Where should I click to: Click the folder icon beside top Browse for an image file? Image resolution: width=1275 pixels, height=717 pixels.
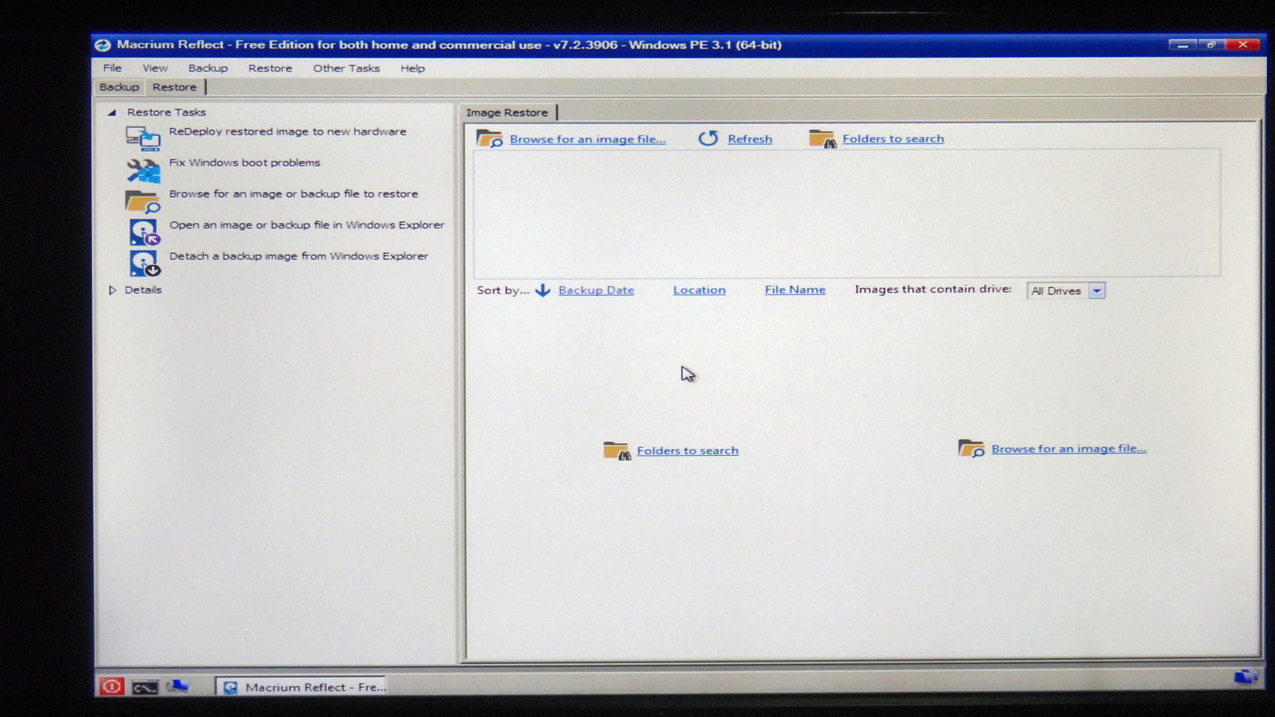click(x=489, y=139)
